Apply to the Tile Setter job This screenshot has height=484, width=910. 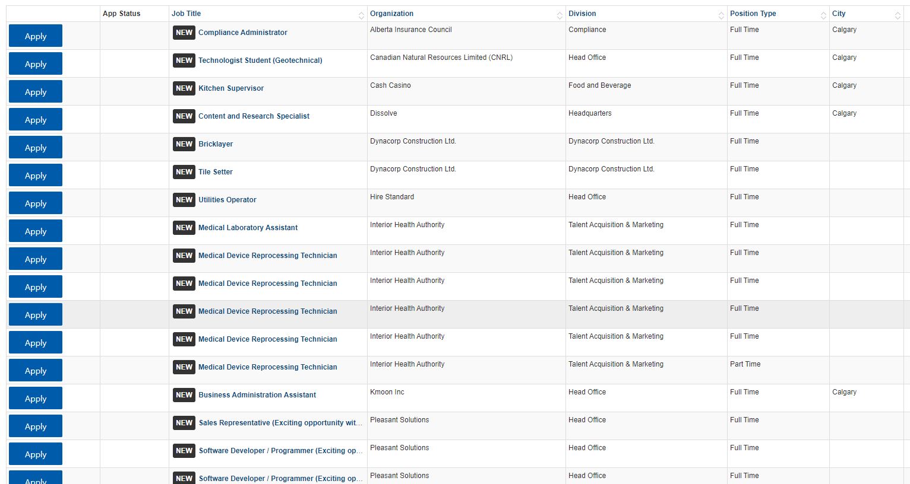pyautogui.click(x=36, y=176)
